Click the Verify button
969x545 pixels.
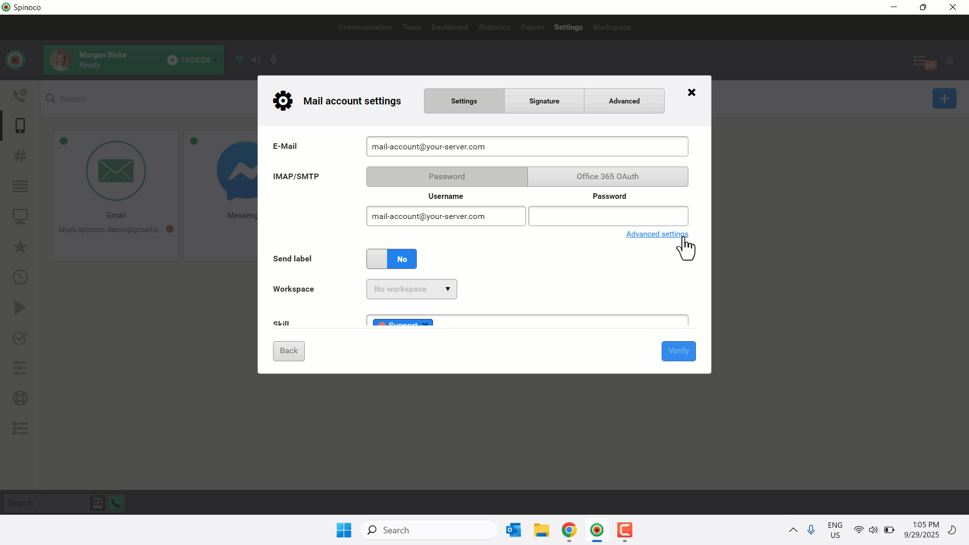[678, 351]
